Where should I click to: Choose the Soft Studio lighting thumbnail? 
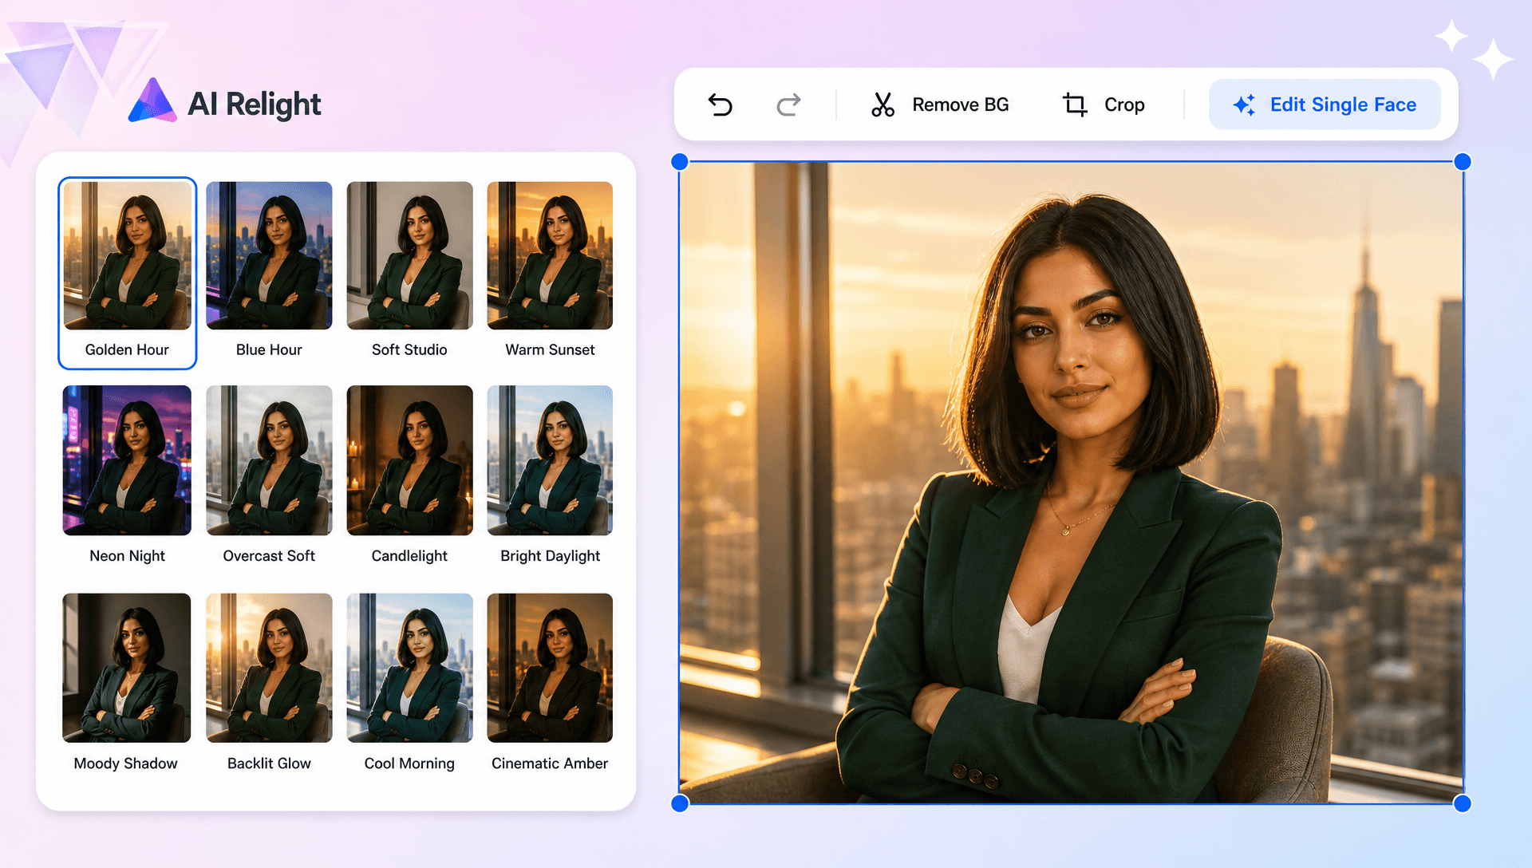[x=409, y=255]
